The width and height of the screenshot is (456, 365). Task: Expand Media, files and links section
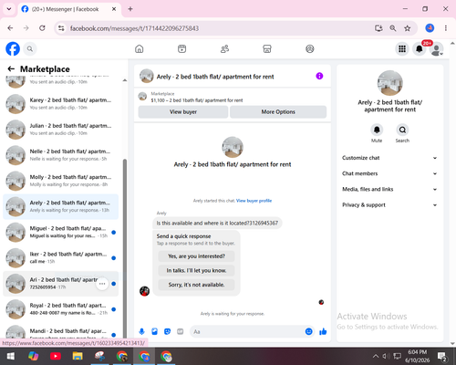(x=389, y=189)
